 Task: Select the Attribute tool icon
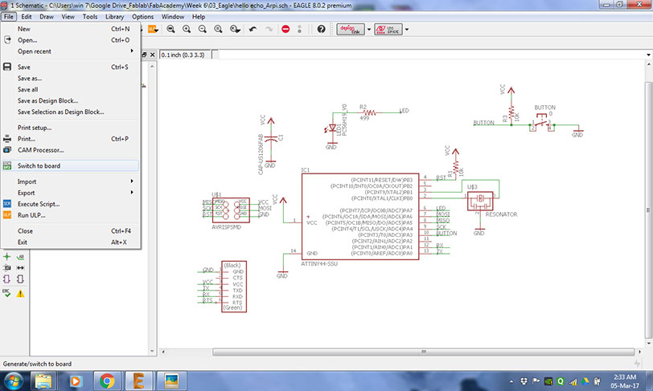(x=7, y=268)
